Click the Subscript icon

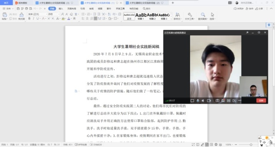point(53,18)
